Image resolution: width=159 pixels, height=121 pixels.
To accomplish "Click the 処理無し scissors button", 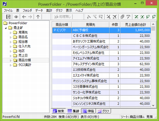I will tap(62, 17).
